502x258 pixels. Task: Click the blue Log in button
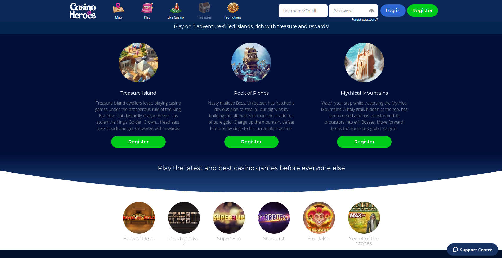click(393, 11)
